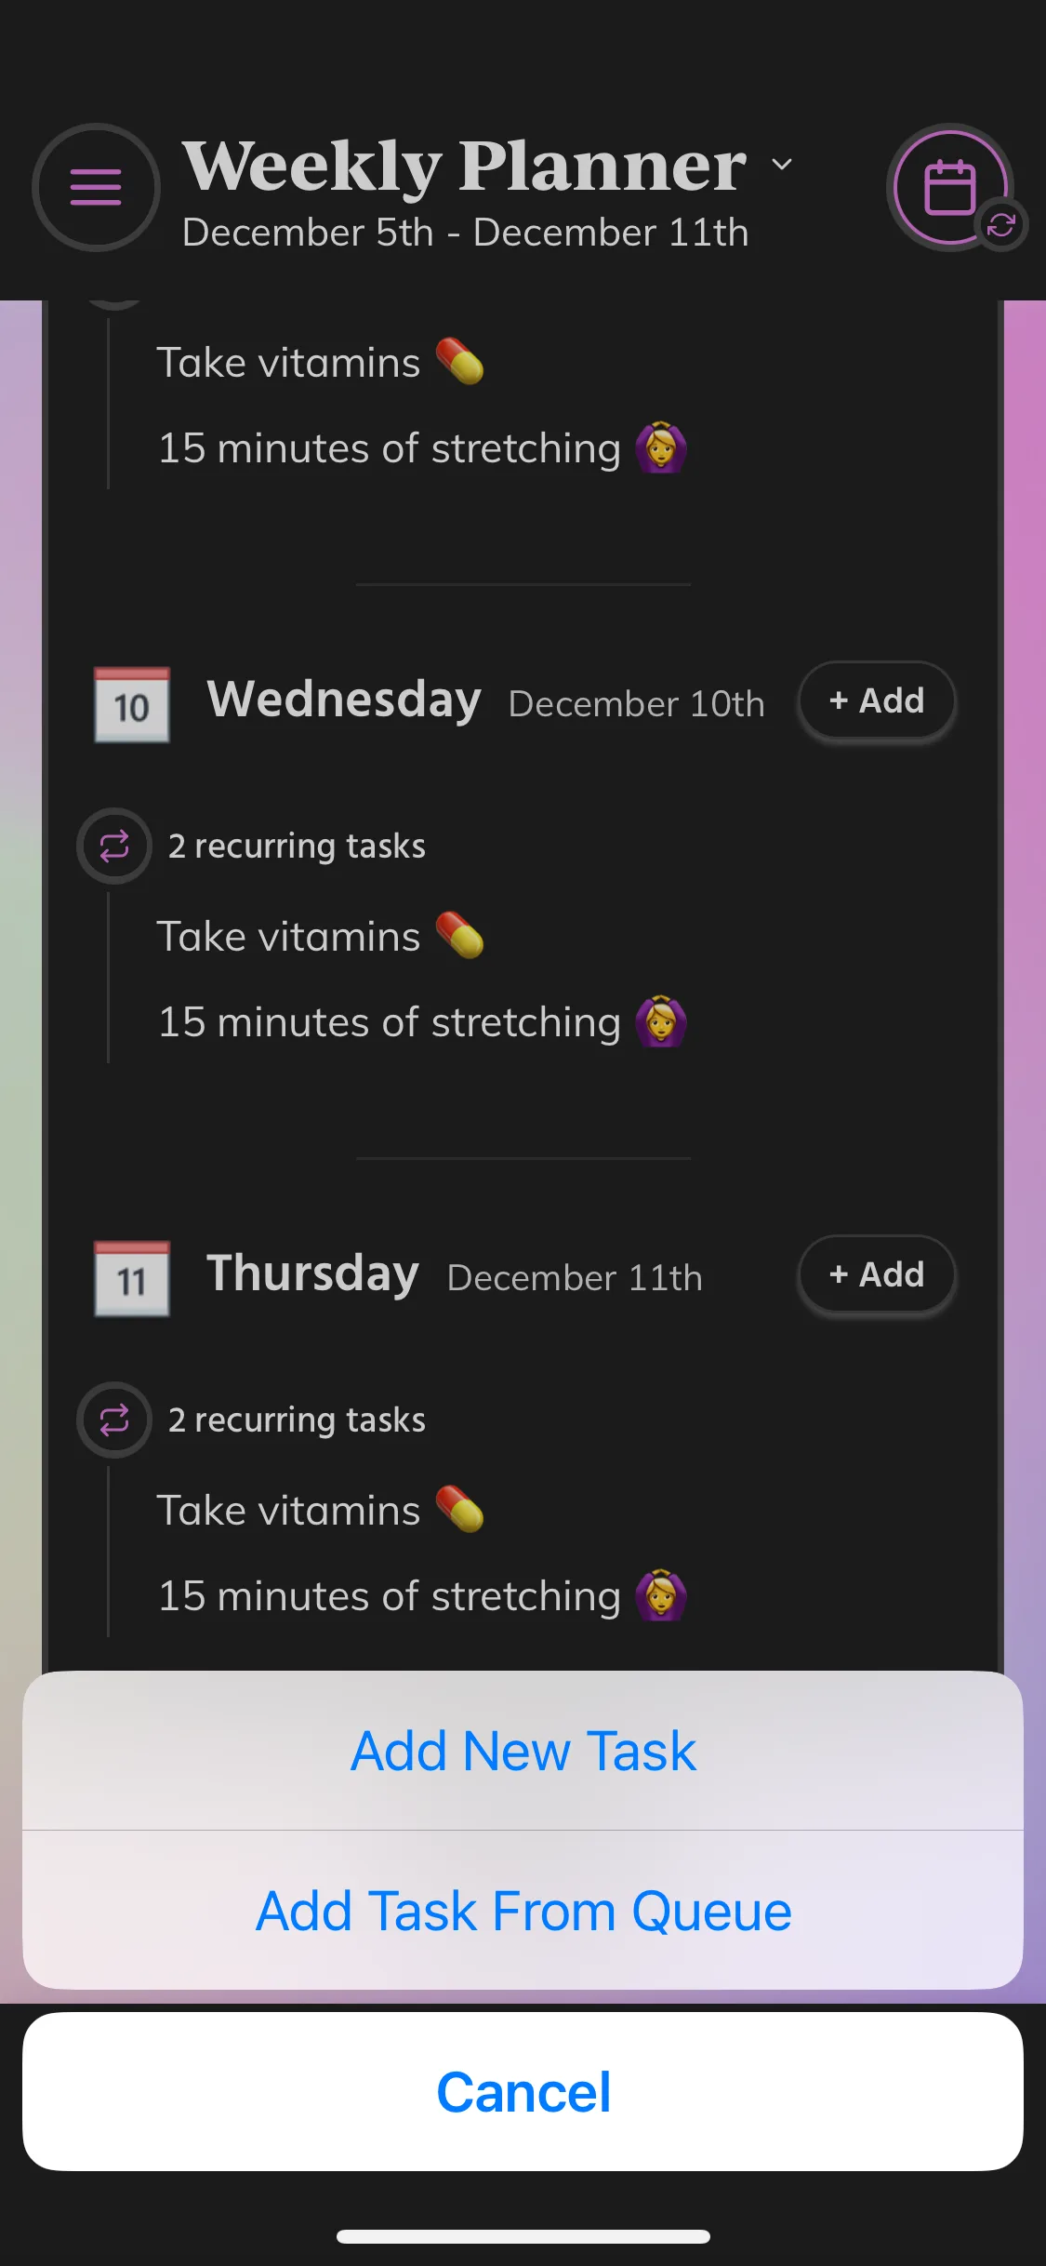Tap the Wednesday calendar 10 icon
The height and width of the screenshot is (2266, 1046).
tap(132, 704)
